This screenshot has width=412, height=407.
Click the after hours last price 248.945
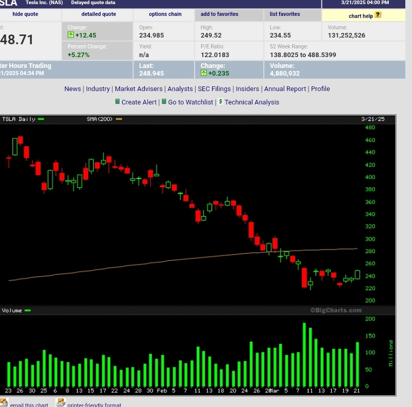tap(151, 73)
